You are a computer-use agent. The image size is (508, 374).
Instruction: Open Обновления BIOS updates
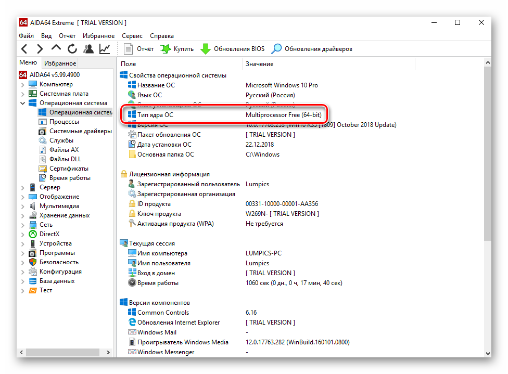coord(233,49)
